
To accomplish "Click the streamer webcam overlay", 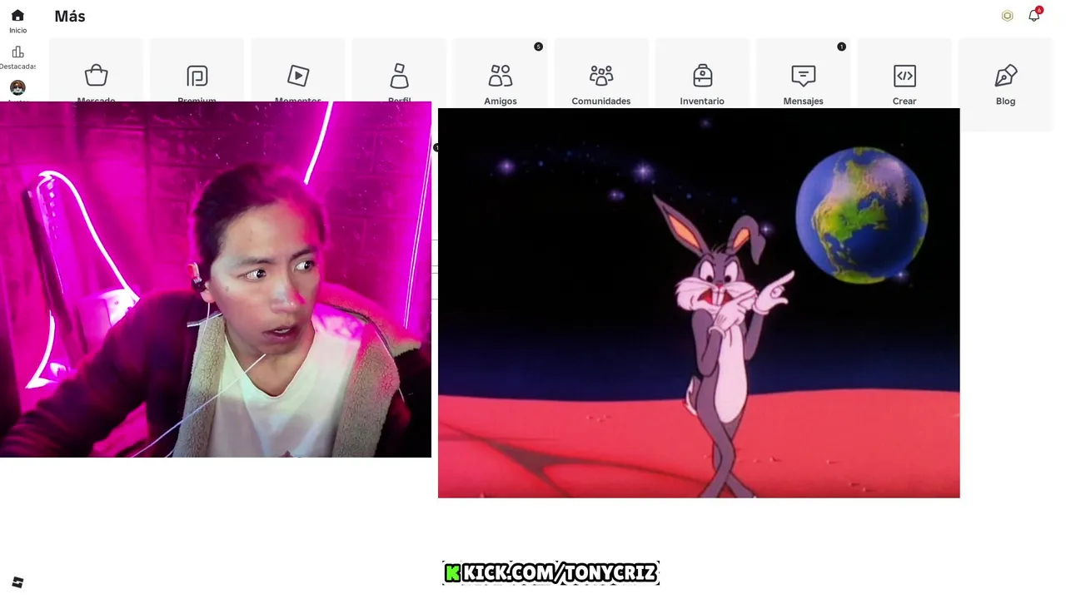I will [216, 280].
